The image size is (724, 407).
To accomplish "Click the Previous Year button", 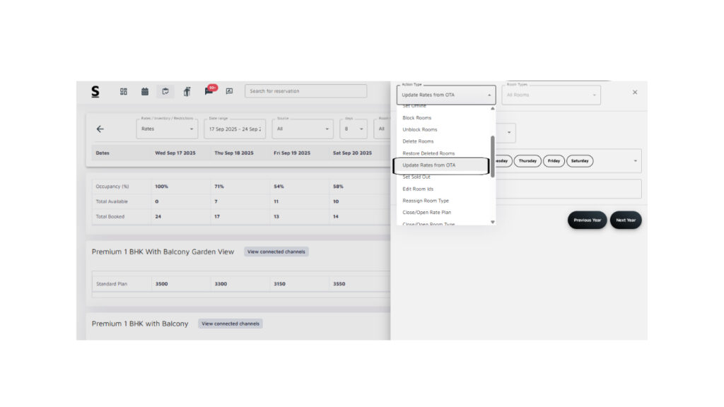I will (587, 220).
